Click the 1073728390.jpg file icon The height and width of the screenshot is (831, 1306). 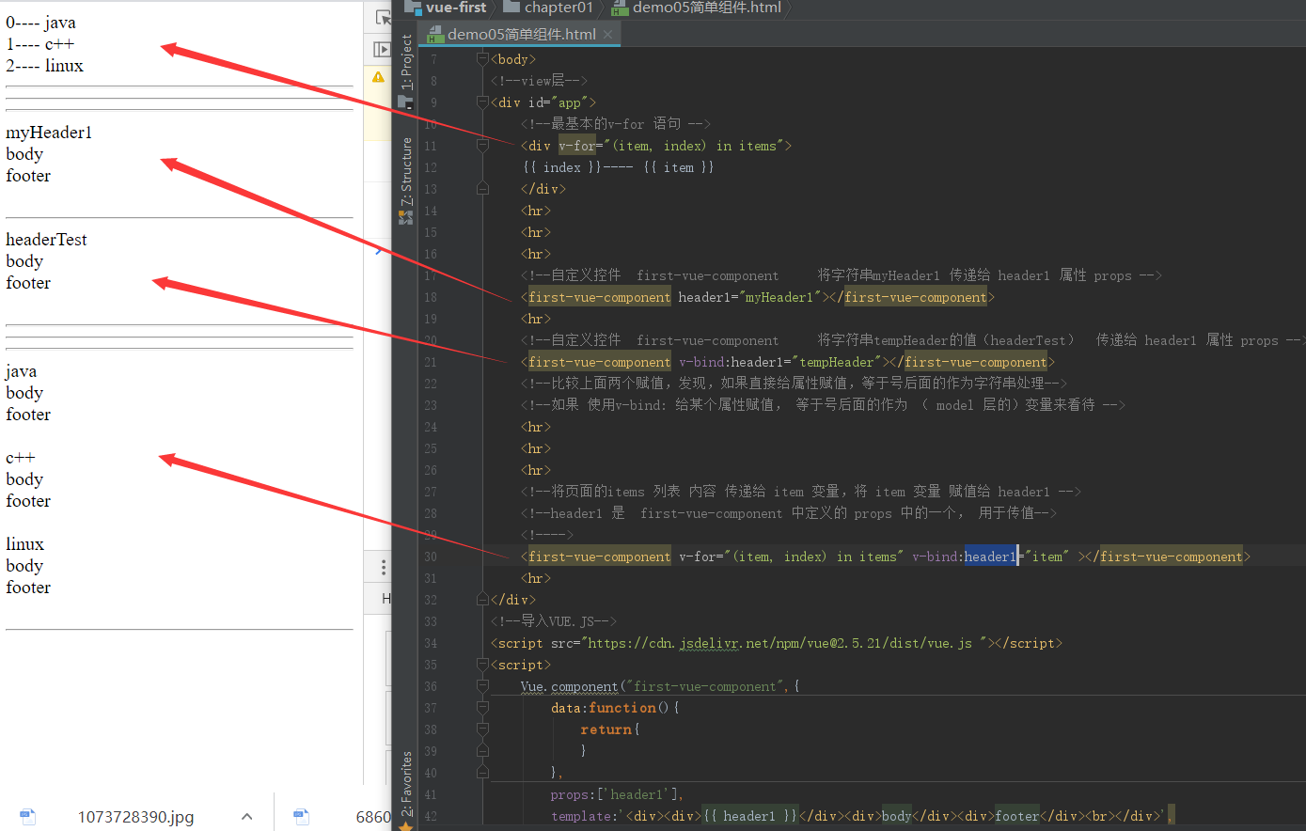click(27, 817)
